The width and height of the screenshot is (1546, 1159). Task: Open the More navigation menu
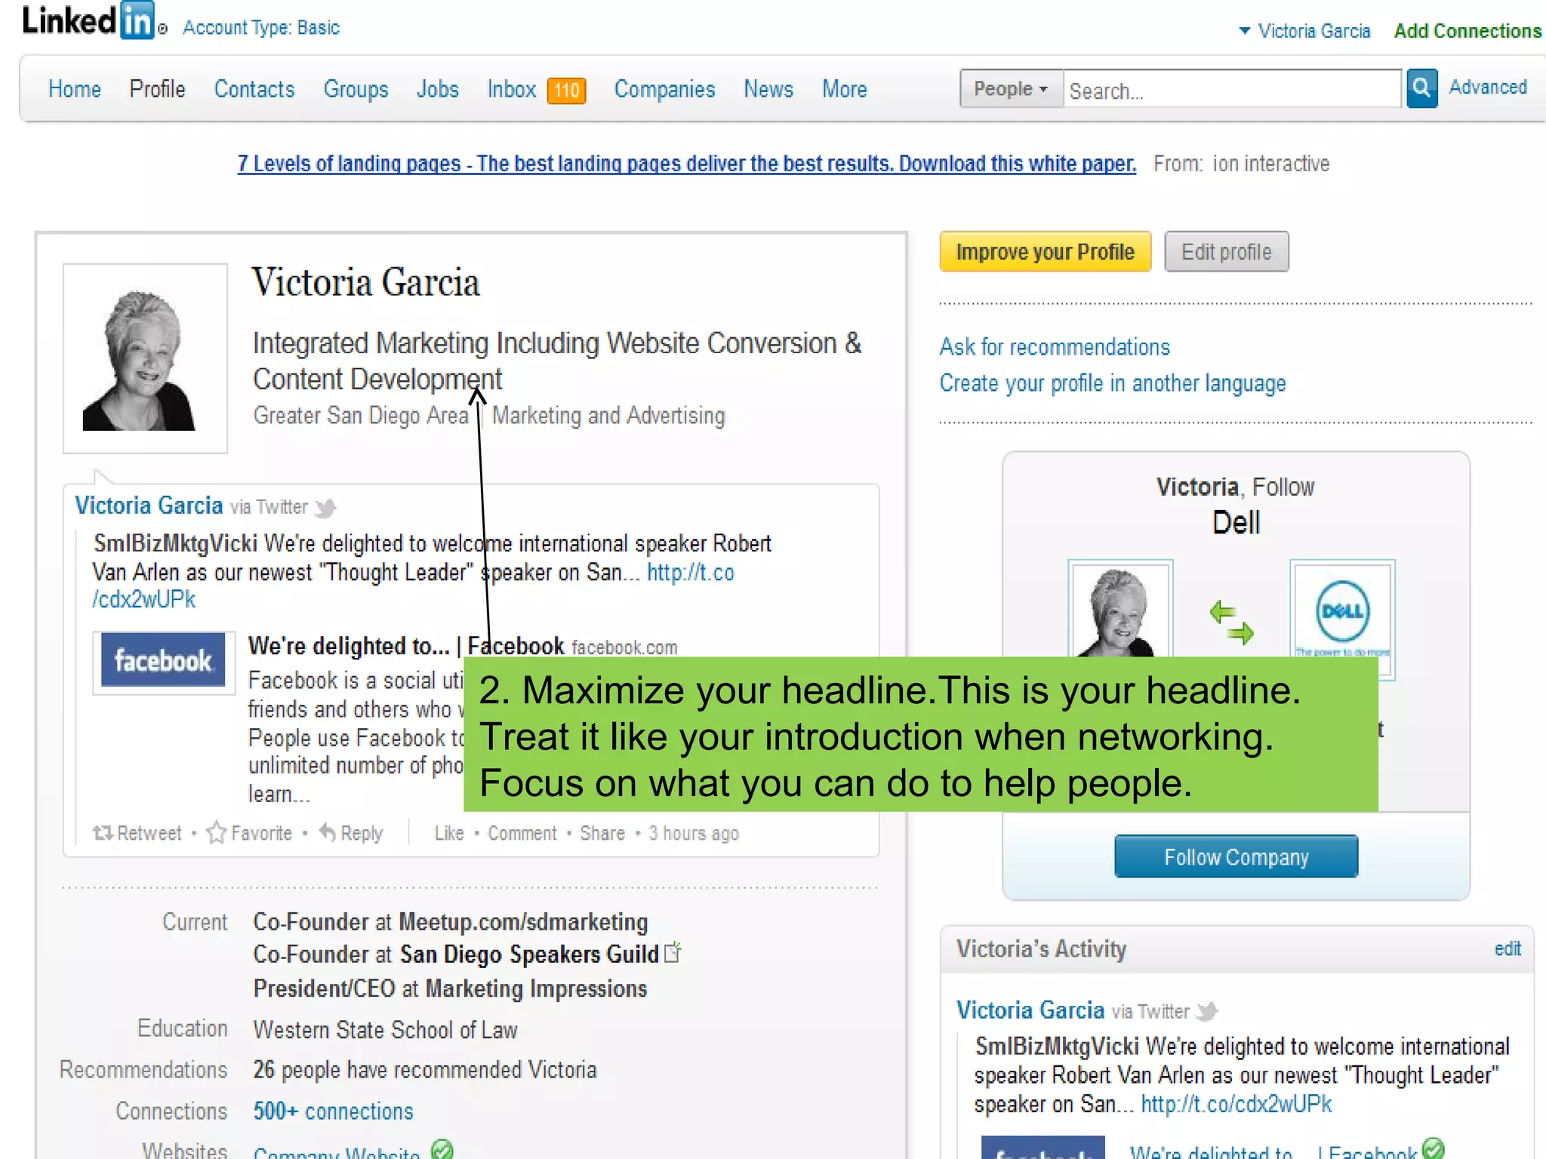pos(844,89)
